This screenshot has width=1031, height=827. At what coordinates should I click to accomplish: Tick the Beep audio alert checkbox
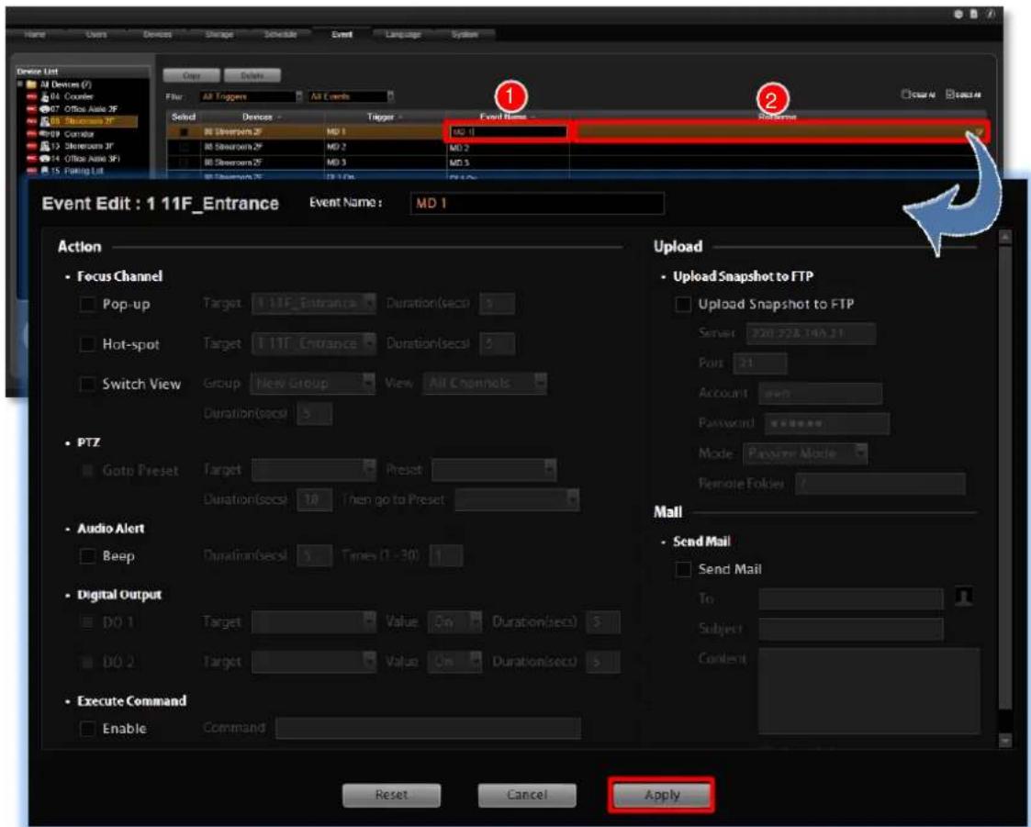coord(87,556)
